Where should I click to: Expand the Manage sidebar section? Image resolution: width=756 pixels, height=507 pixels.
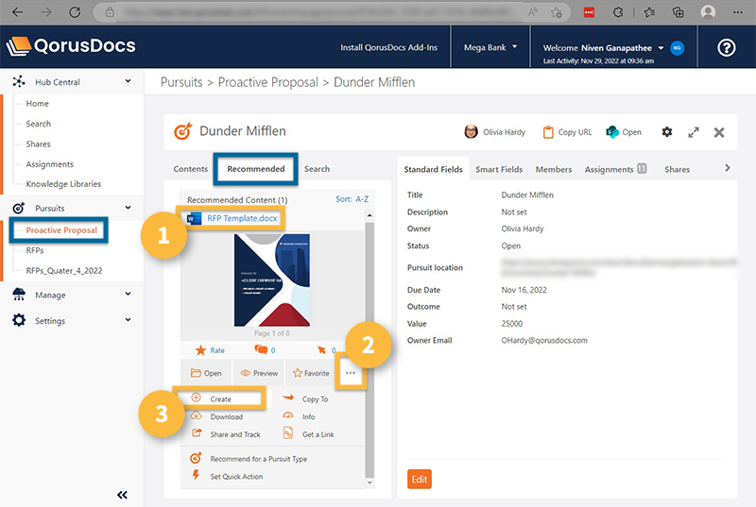click(128, 294)
